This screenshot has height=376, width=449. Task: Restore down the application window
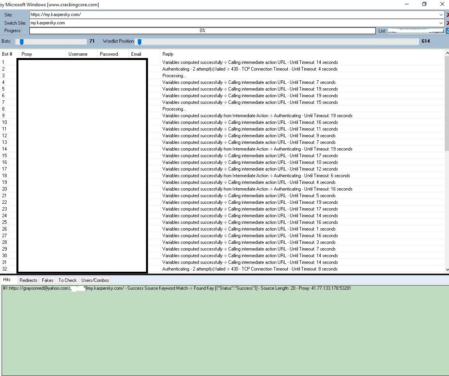(424, 4)
